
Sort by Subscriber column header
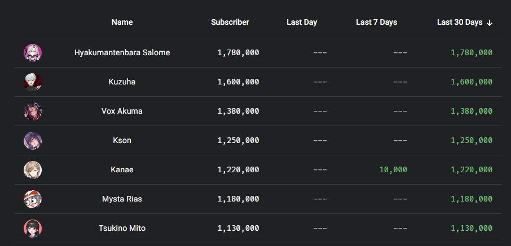point(230,23)
